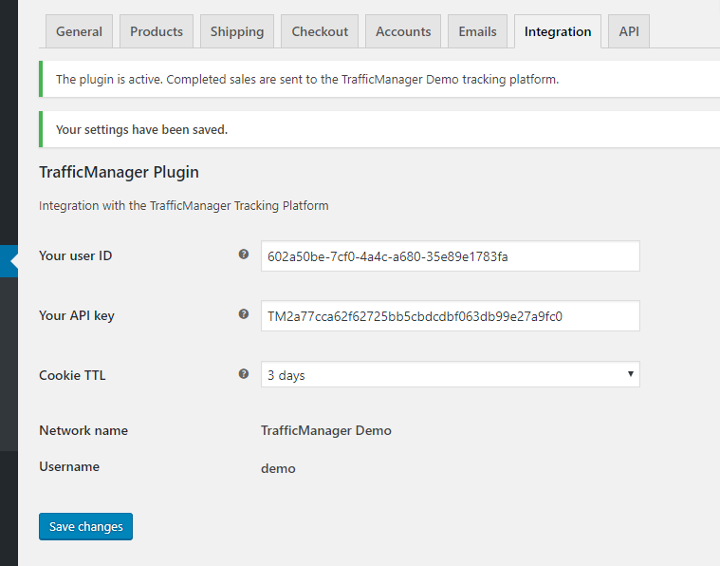Click the help icon beside Your API key
The image size is (720, 566).
(244, 314)
